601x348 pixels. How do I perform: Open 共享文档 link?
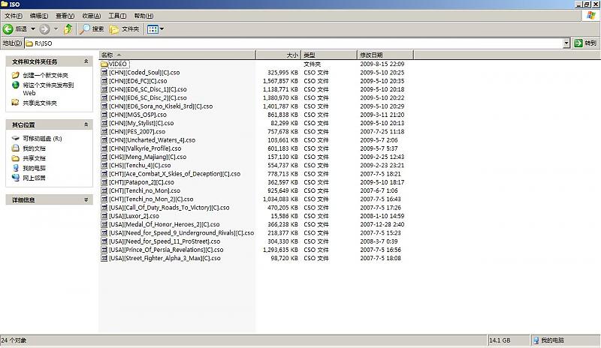34,158
